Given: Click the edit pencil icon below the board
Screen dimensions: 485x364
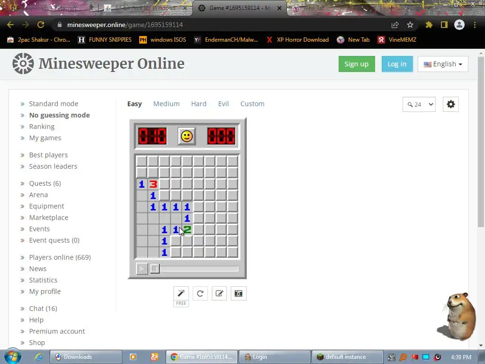Looking at the screenshot, I should point(219,293).
